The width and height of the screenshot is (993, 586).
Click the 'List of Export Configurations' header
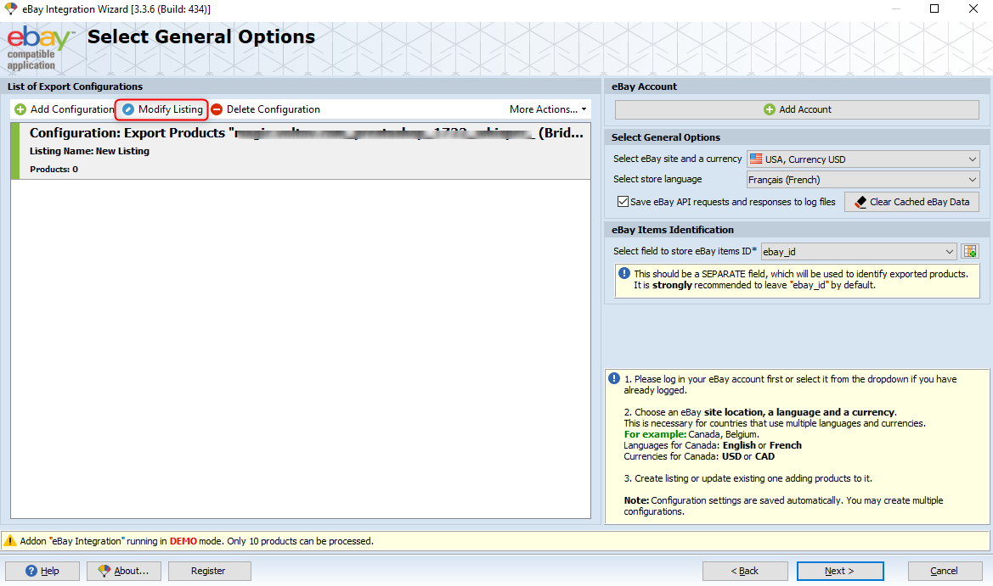pos(75,87)
